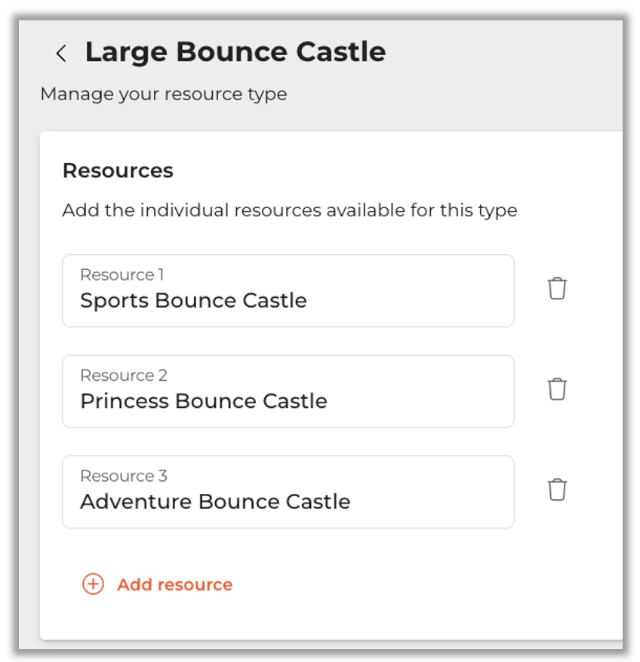Place cursor in Princess Bounce Castle text

tap(203, 401)
